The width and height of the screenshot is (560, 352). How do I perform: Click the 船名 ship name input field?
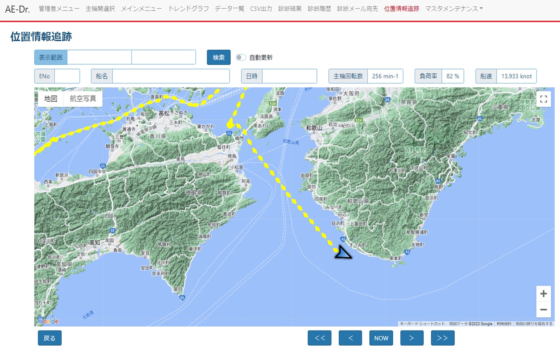(171, 76)
